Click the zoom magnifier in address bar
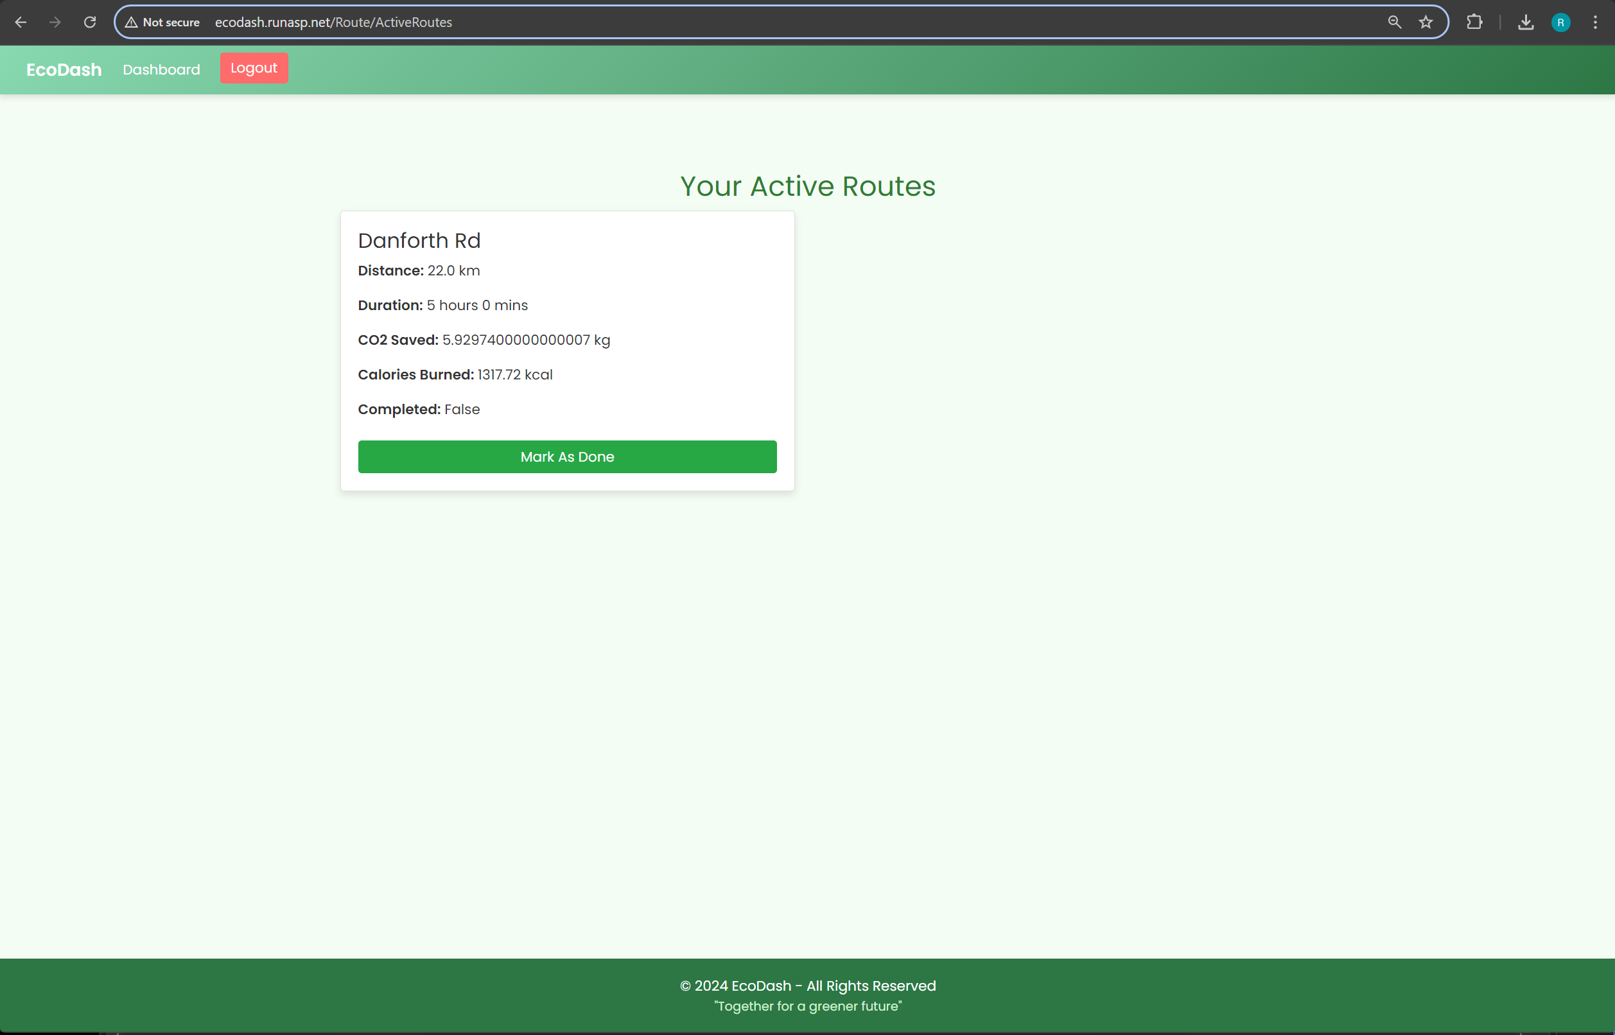Screen dimensions: 1615x1035 pos(1395,22)
